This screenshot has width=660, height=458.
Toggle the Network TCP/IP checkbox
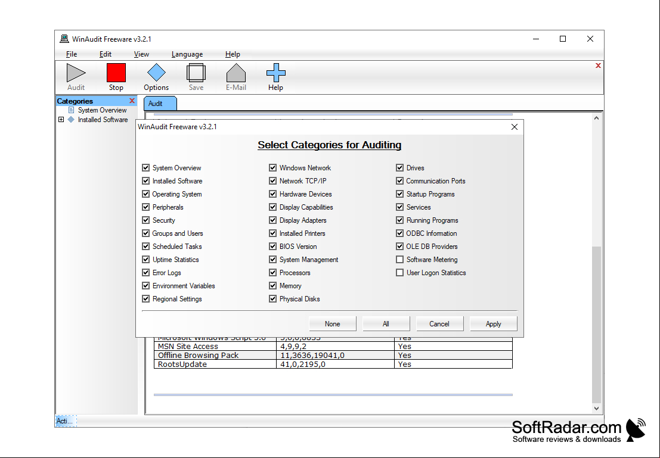(x=272, y=181)
